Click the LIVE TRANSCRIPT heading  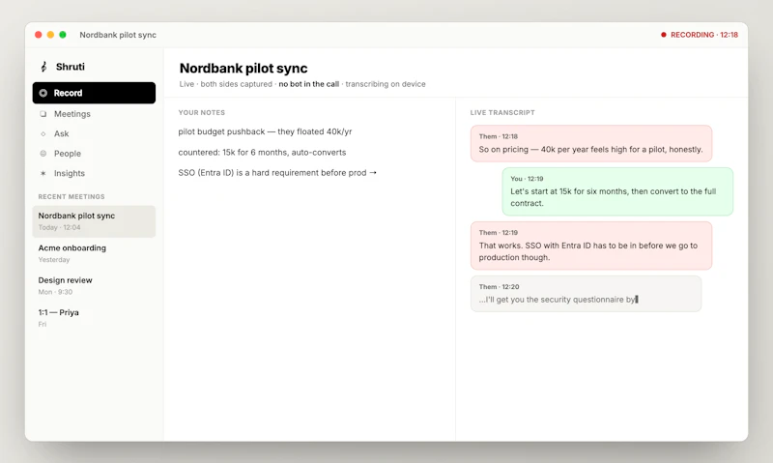(502, 112)
